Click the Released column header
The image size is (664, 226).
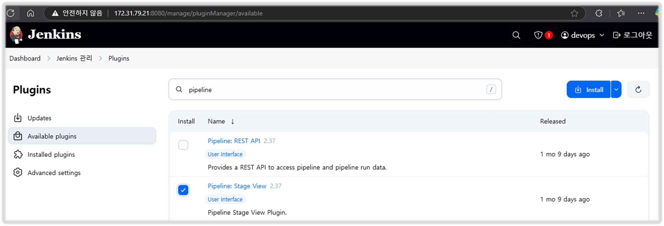(x=553, y=121)
